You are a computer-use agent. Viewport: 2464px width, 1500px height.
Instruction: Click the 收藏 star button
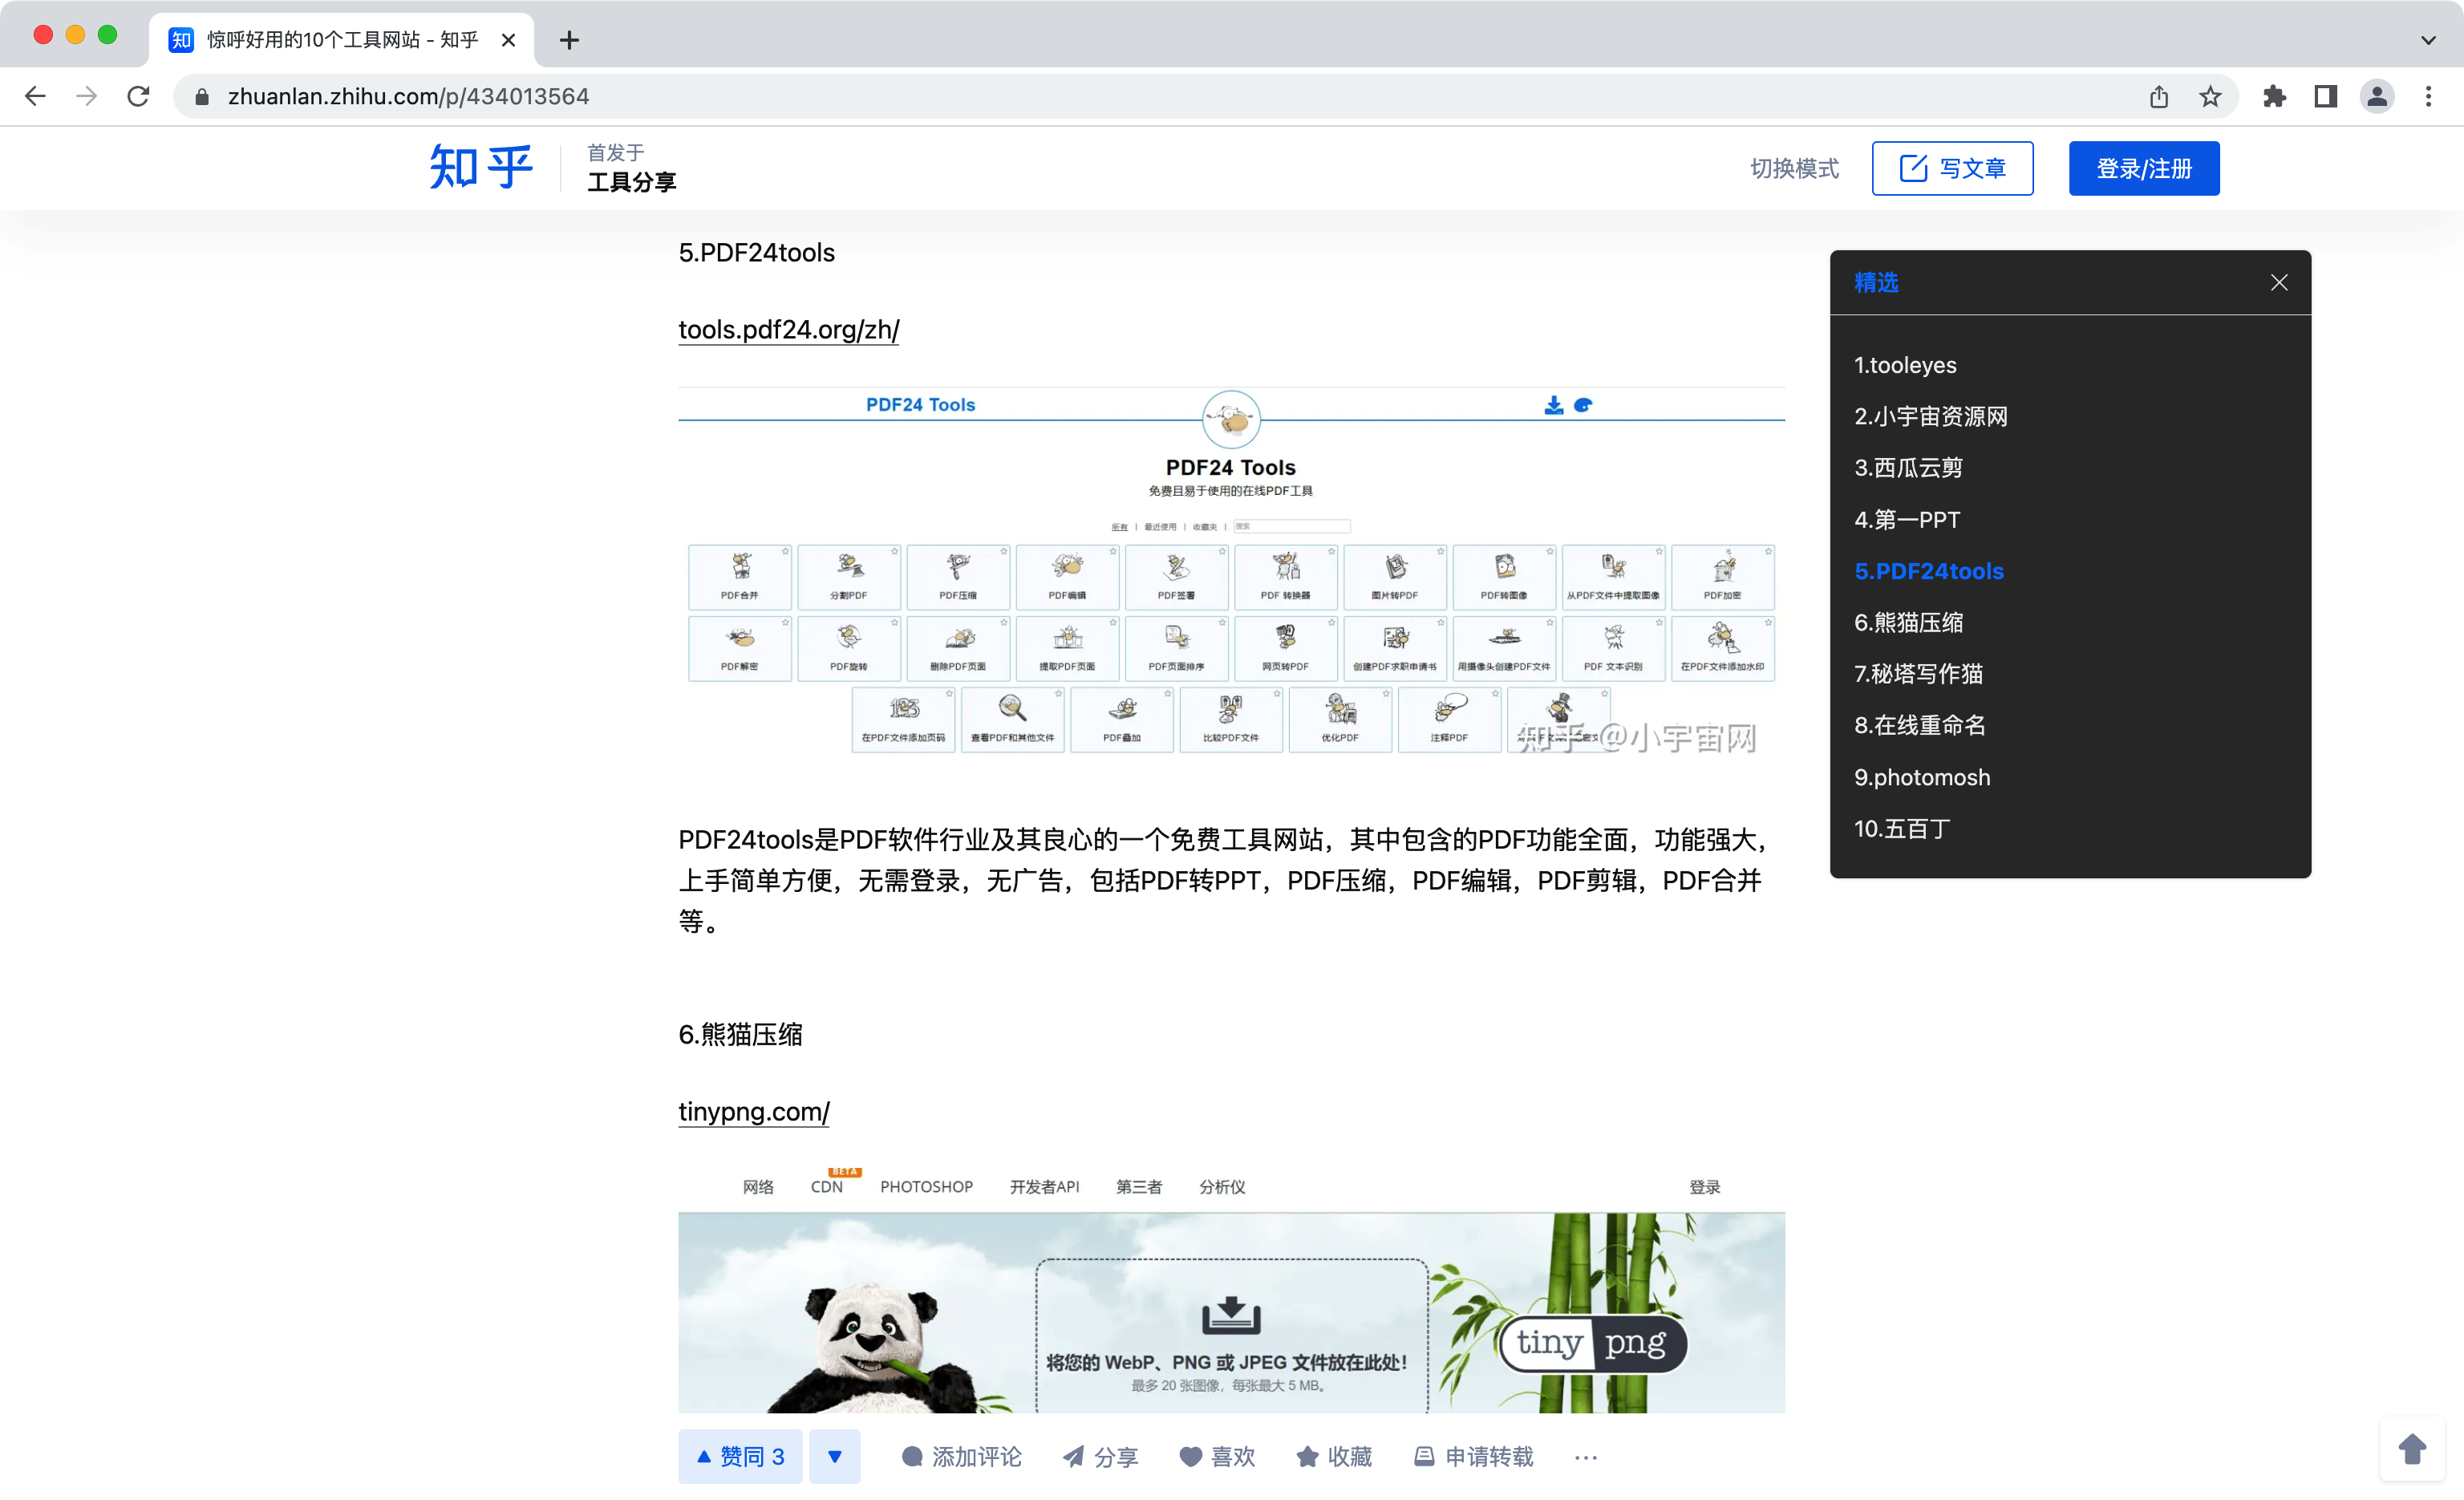1333,1456
